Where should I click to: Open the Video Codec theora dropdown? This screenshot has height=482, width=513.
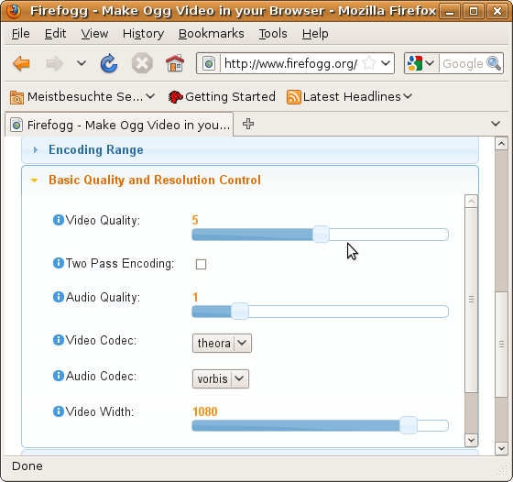coord(222,344)
